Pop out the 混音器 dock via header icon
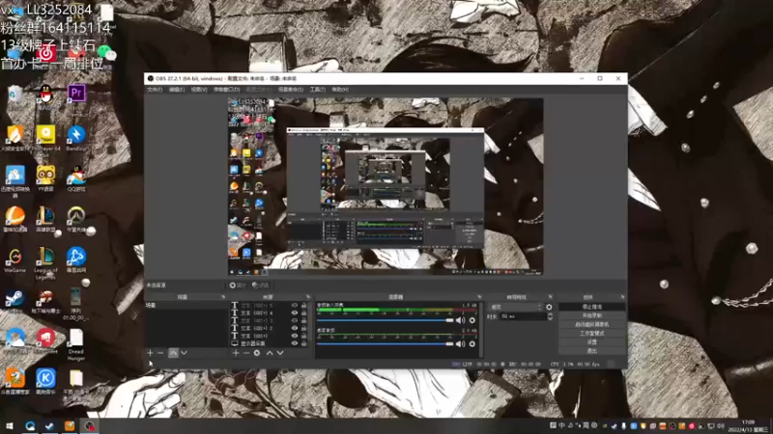This screenshot has width=773, height=434. coord(479,297)
